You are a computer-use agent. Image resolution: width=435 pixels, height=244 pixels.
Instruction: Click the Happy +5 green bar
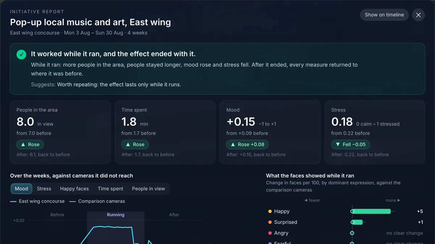(x=372, y=211)
